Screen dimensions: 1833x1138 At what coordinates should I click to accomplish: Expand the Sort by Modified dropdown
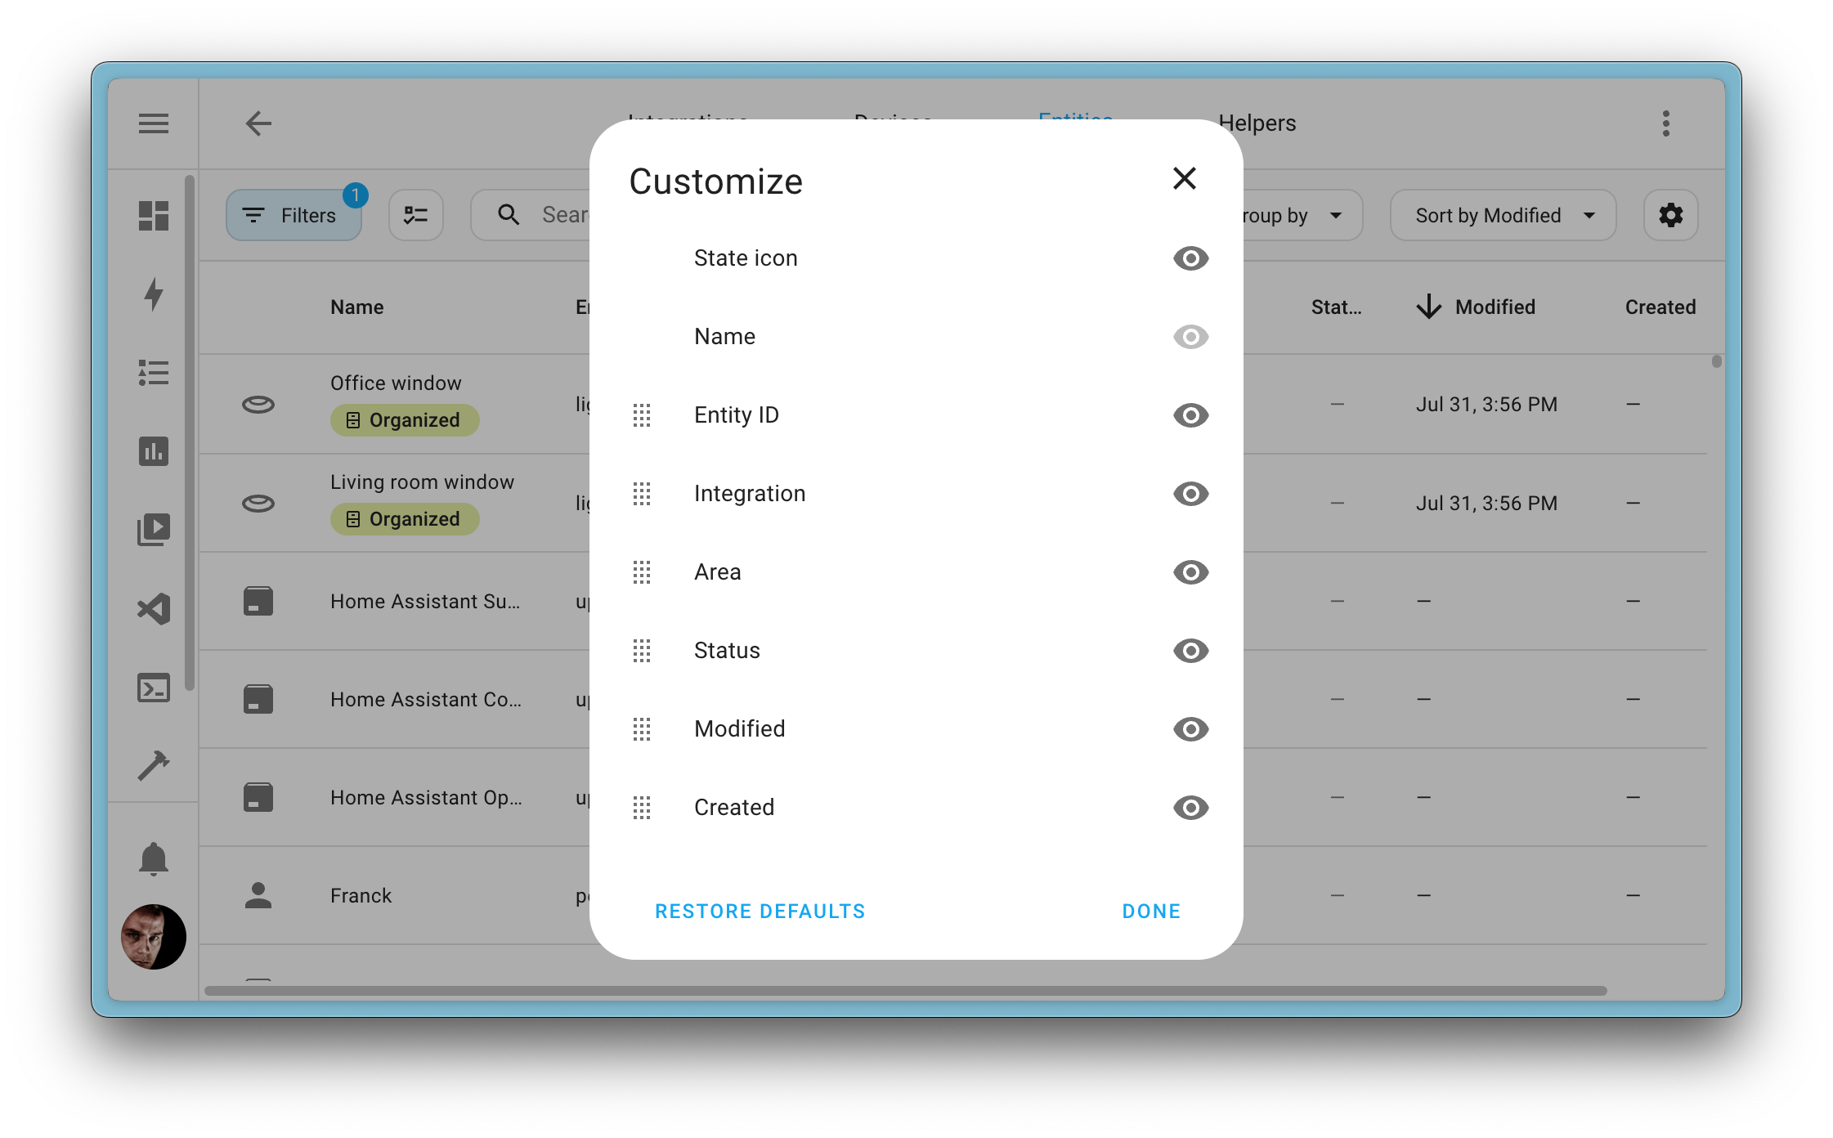[1504, 215]
